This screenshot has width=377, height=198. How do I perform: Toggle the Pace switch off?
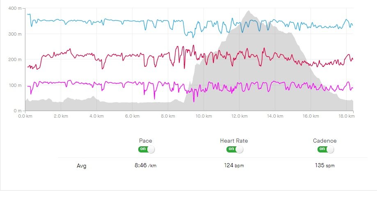click(146, 149)
